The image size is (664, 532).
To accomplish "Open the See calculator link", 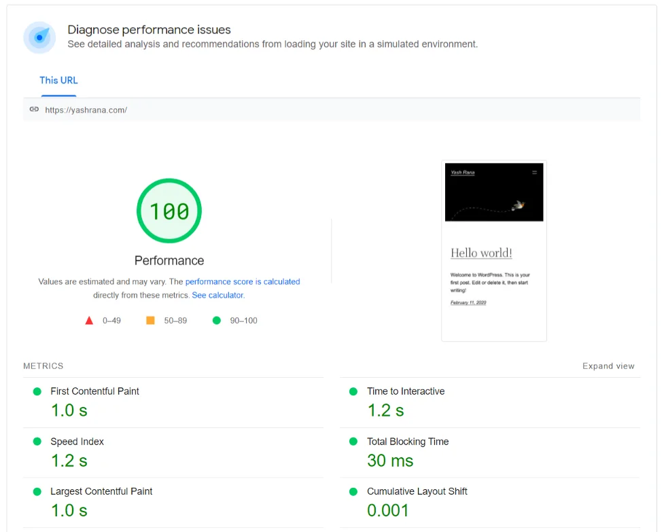I will [x=217, y=295].
